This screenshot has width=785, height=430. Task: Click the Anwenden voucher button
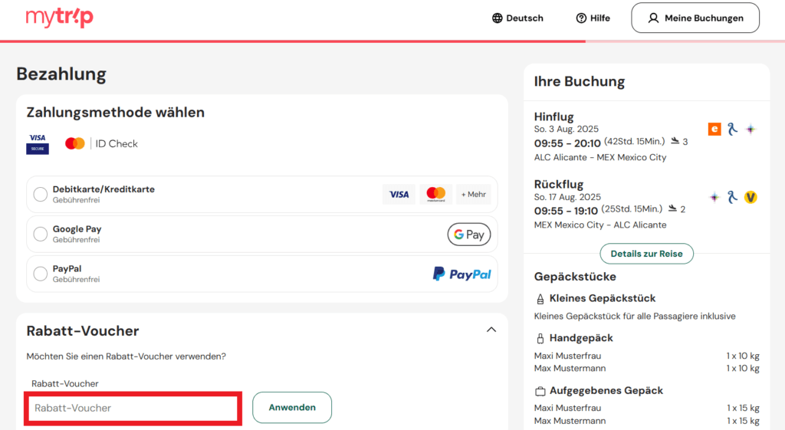292,408
